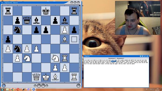Select the black pawn on d6
Image resolution: width=162 pixels, height=91 pixels.
[x=36, y=30]
